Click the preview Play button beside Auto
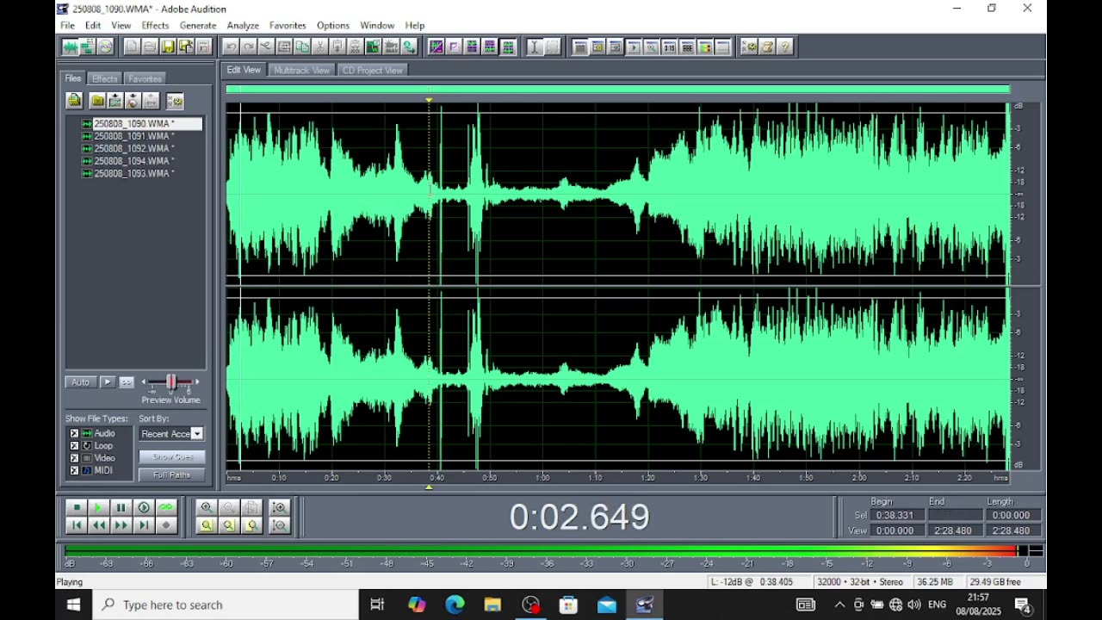Screen dimensions: 1102x620 (108, 382)
